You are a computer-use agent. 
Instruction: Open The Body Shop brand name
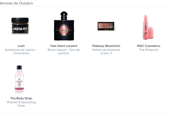21,98
